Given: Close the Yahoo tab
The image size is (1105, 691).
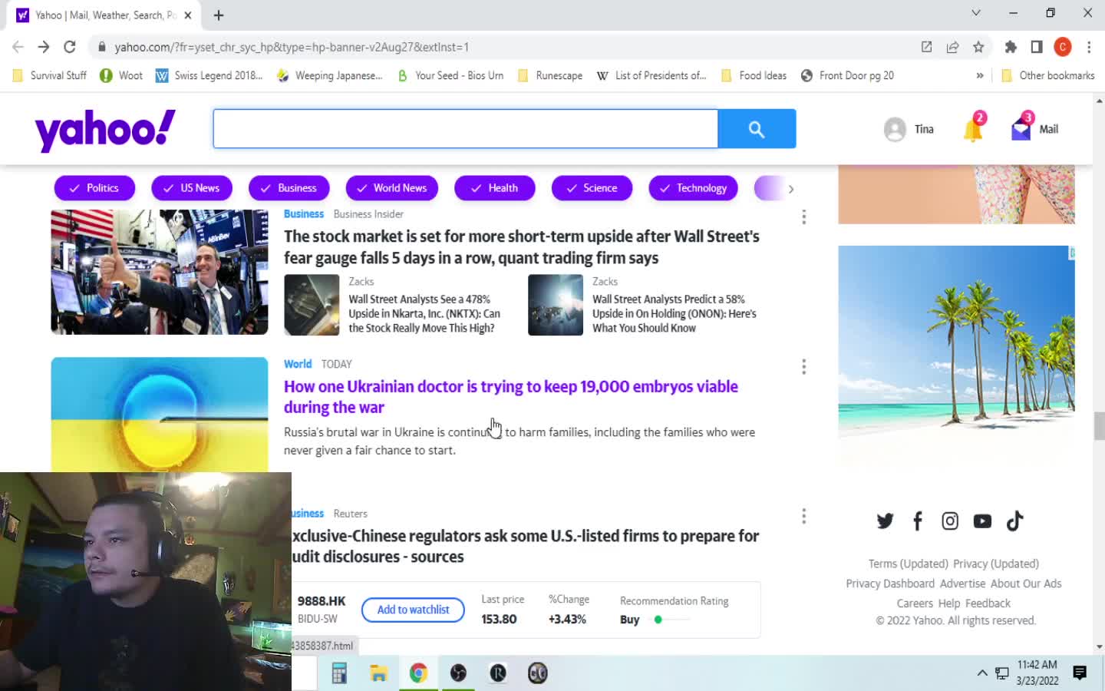Looking at the screenshot, I should pyautogui.click(x=188, y=15).
